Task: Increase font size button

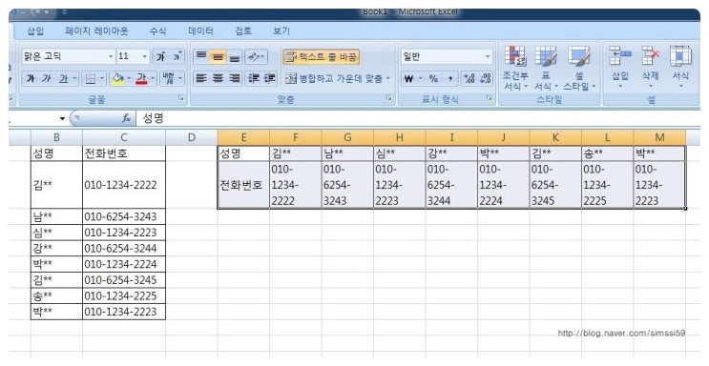Action: click(161, 56)
